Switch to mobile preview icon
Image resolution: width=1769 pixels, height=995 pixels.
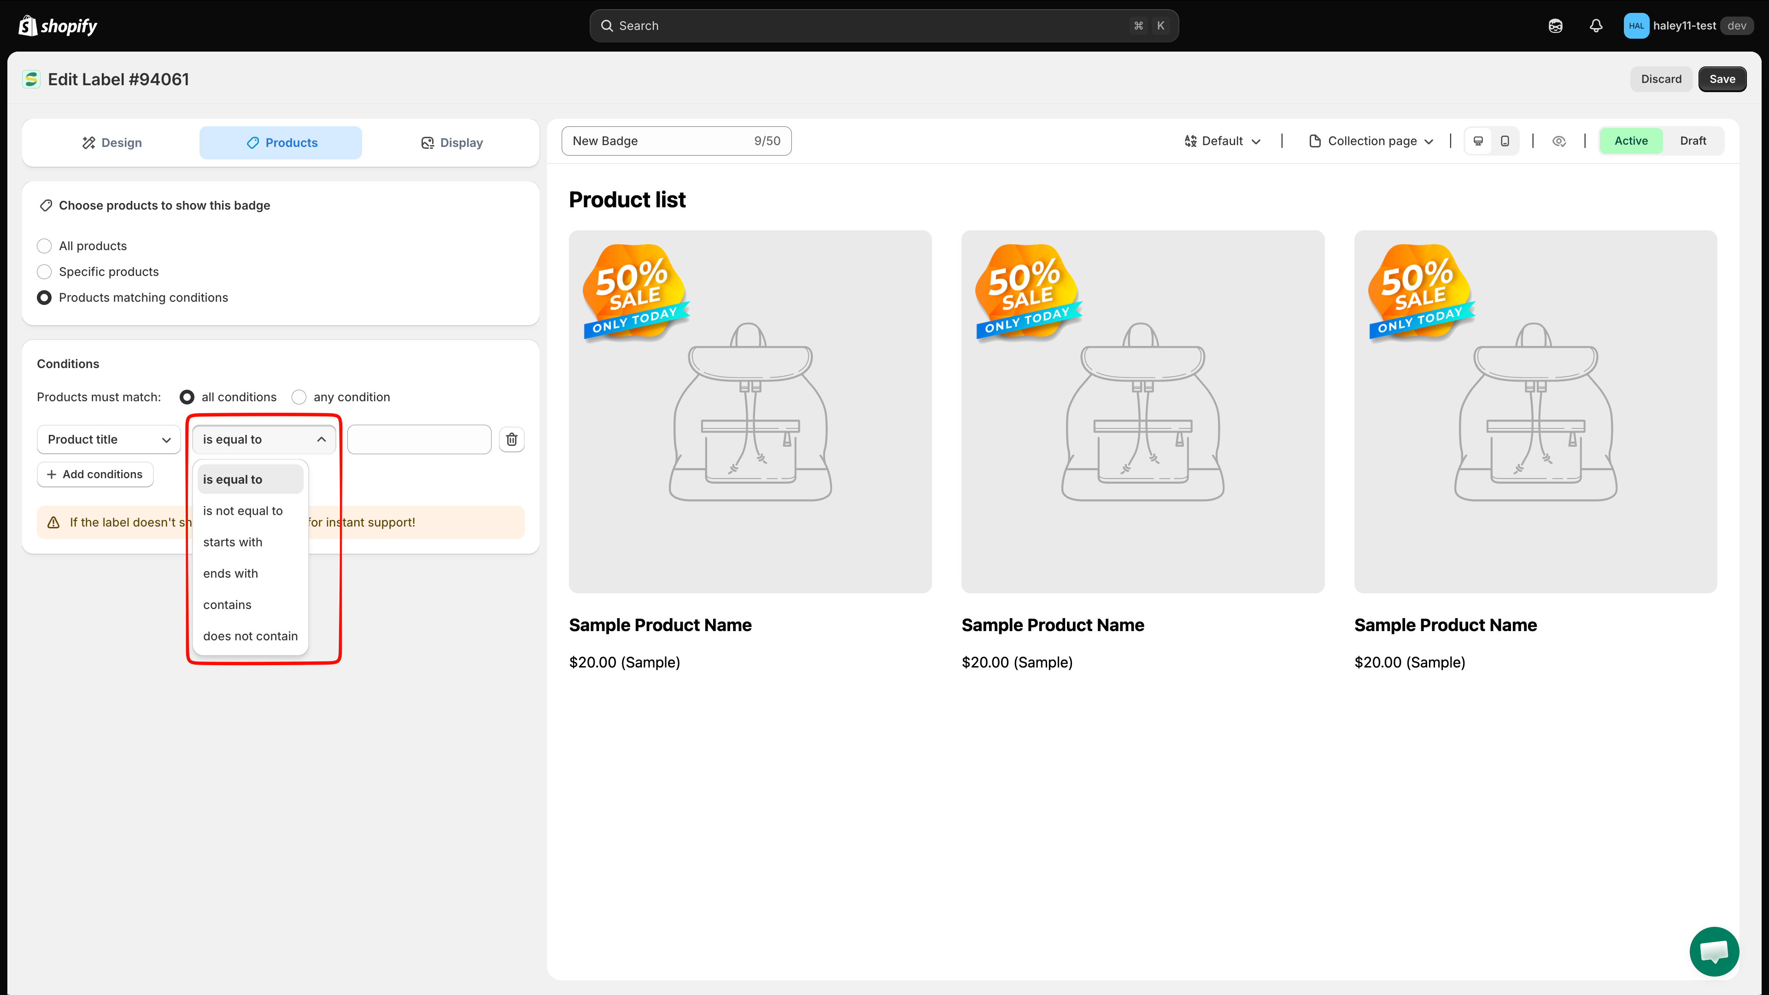[x=1505, y=141]
